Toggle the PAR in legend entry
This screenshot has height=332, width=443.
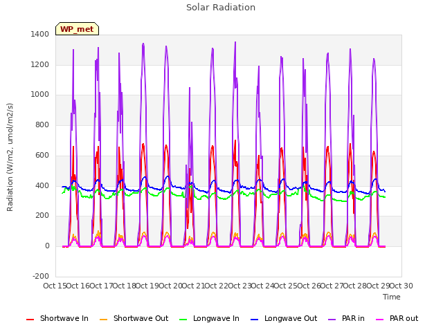(346, 319)
